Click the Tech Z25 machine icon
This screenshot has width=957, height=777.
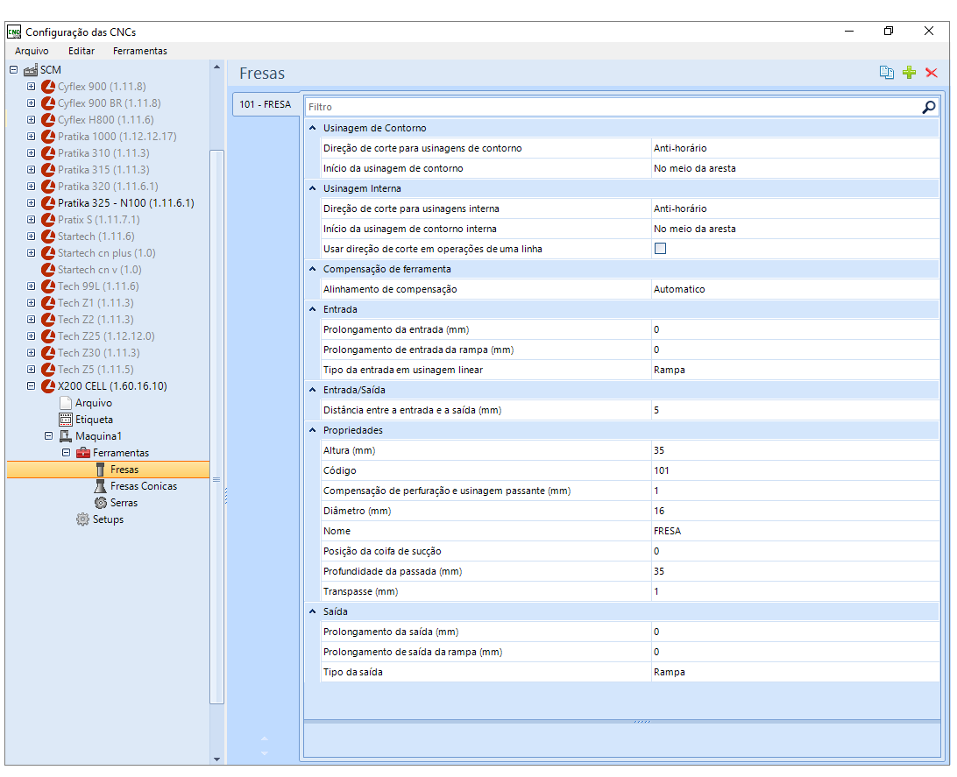click(48, 336)
